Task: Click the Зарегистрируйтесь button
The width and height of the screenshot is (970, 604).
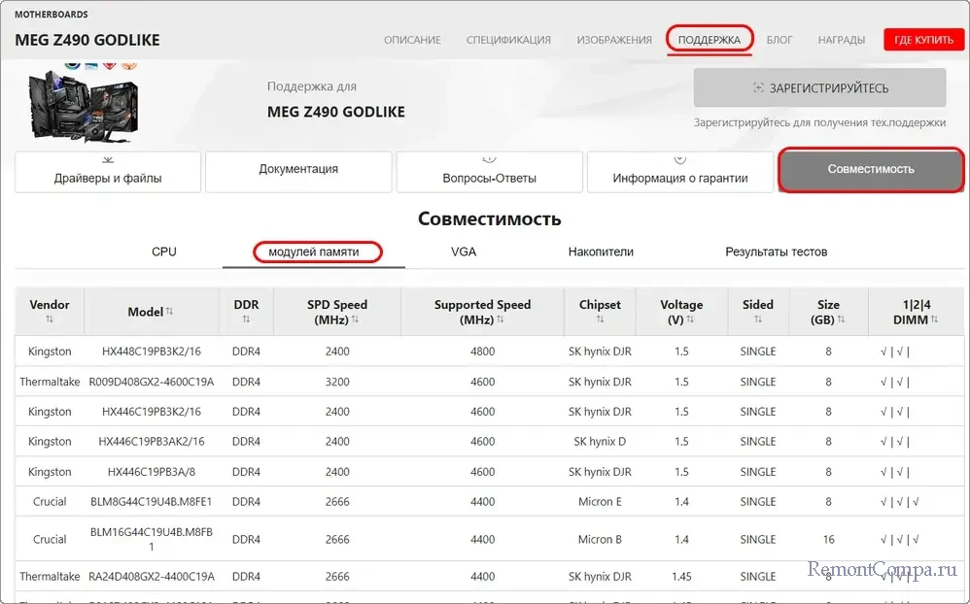Action: coord(819,88)
